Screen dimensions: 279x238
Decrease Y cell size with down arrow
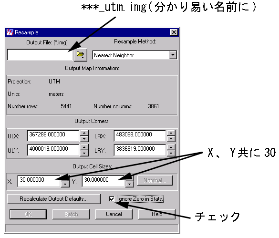tap(130, 184)
